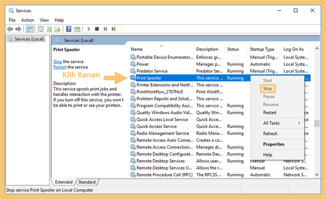Sort by the Log On As column header
Viewport: 326px width, 199px height.
[295, 49]
